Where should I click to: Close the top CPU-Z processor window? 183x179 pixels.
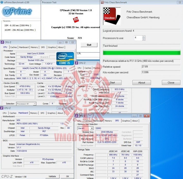(x=73, y=42)
